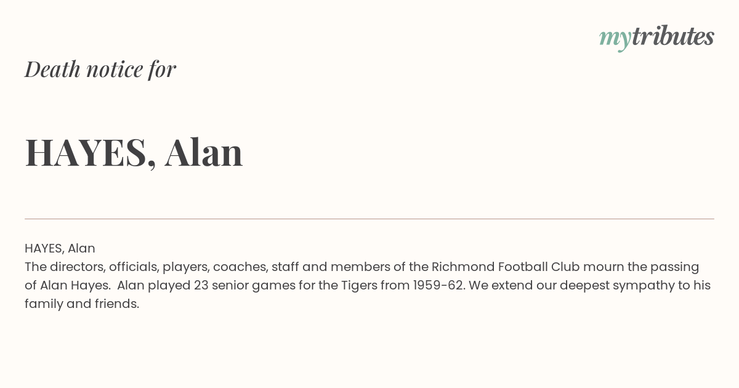Click the mytributes logo
The image size is (739, 388).
656,38
